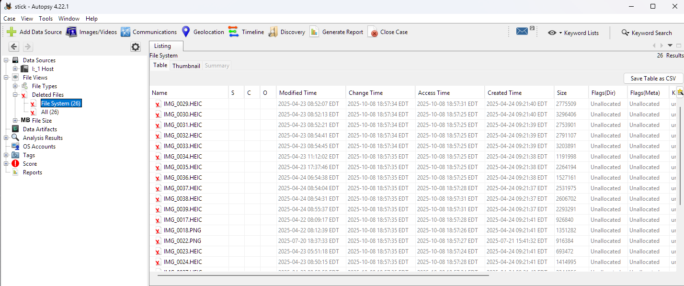Screen dimensions: 684x286
Task: Click Save Table as CSV button
Action: (x=653, y=79)
